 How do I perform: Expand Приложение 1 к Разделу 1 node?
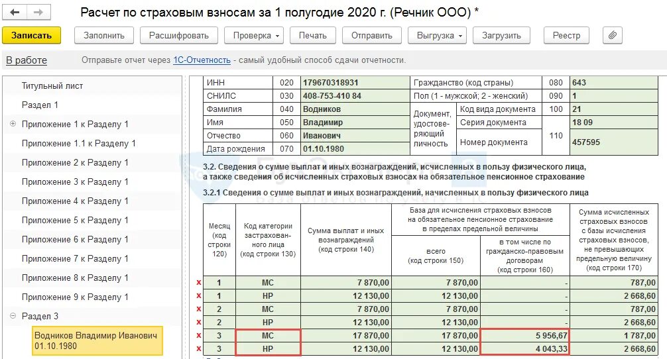[13, 124]
